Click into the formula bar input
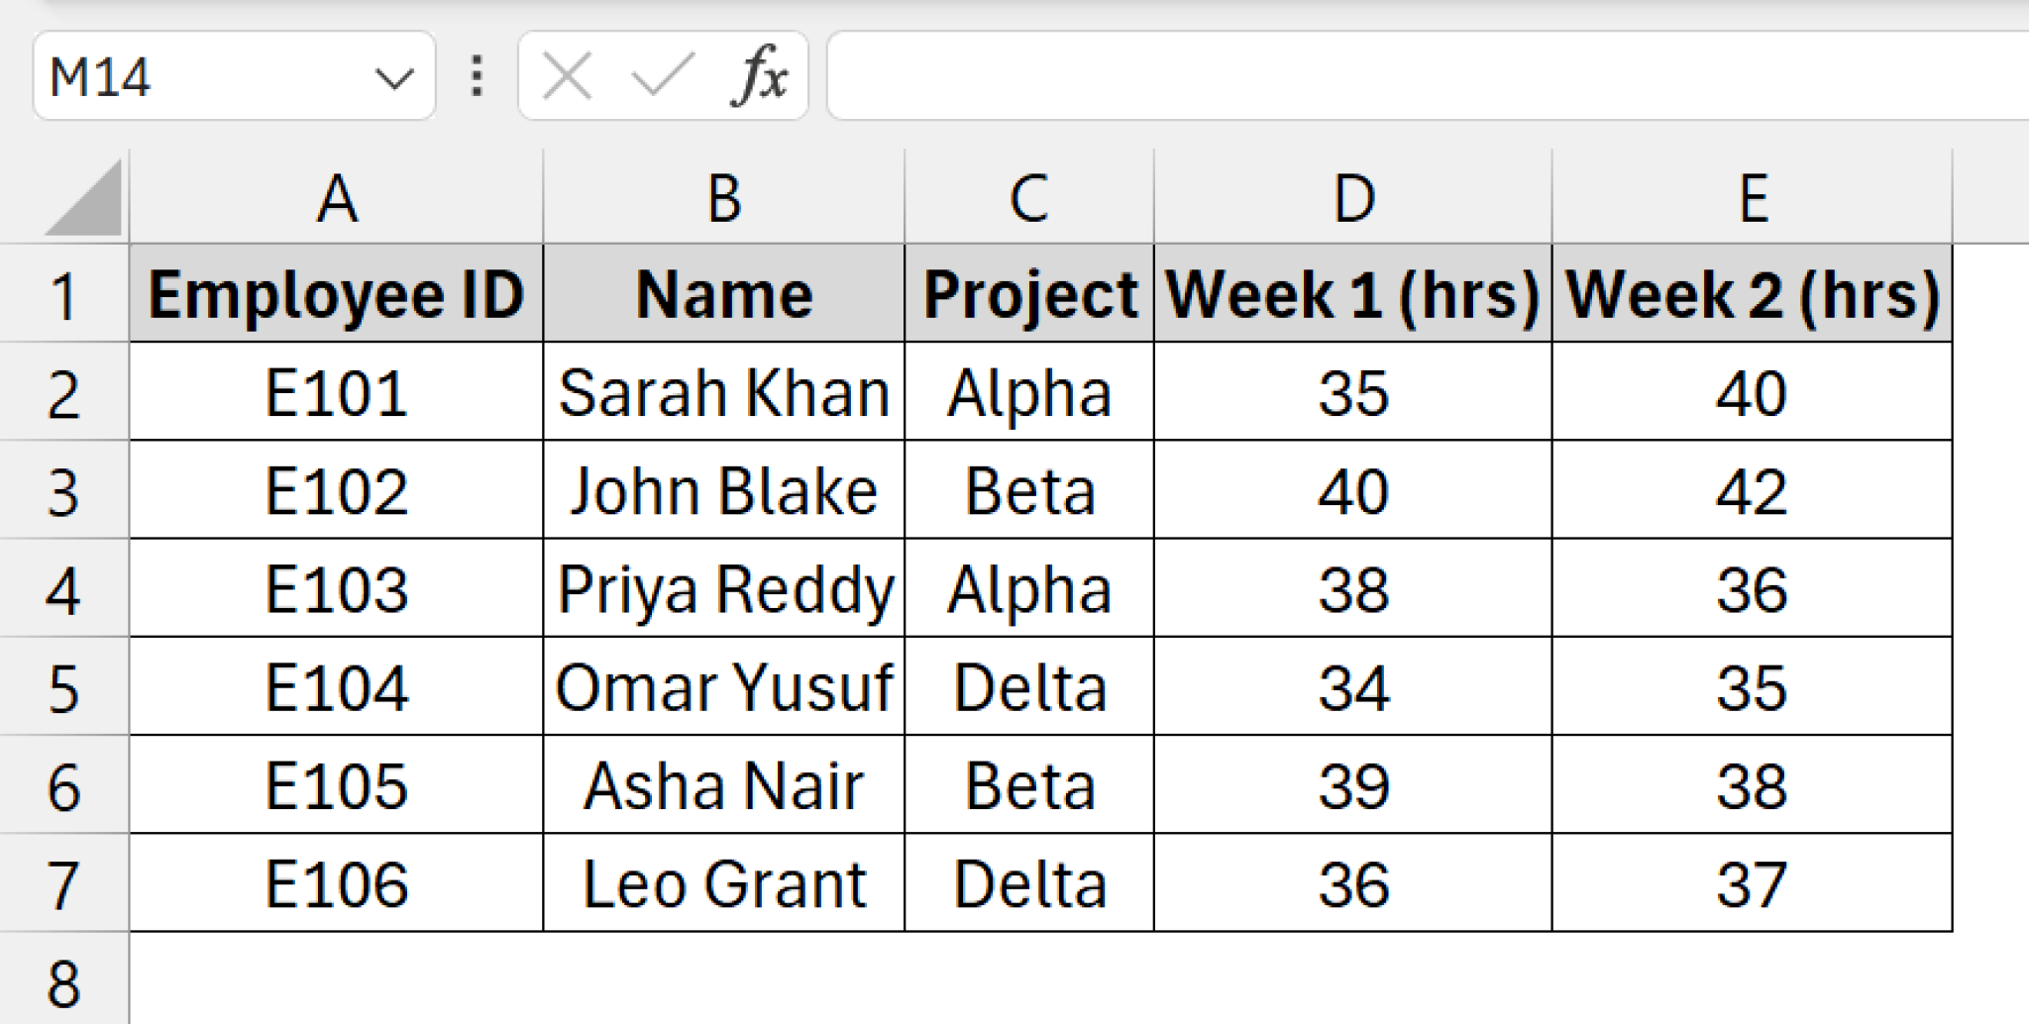The width and height of the screenshot is (2029, 1024). click(1428, 76)
